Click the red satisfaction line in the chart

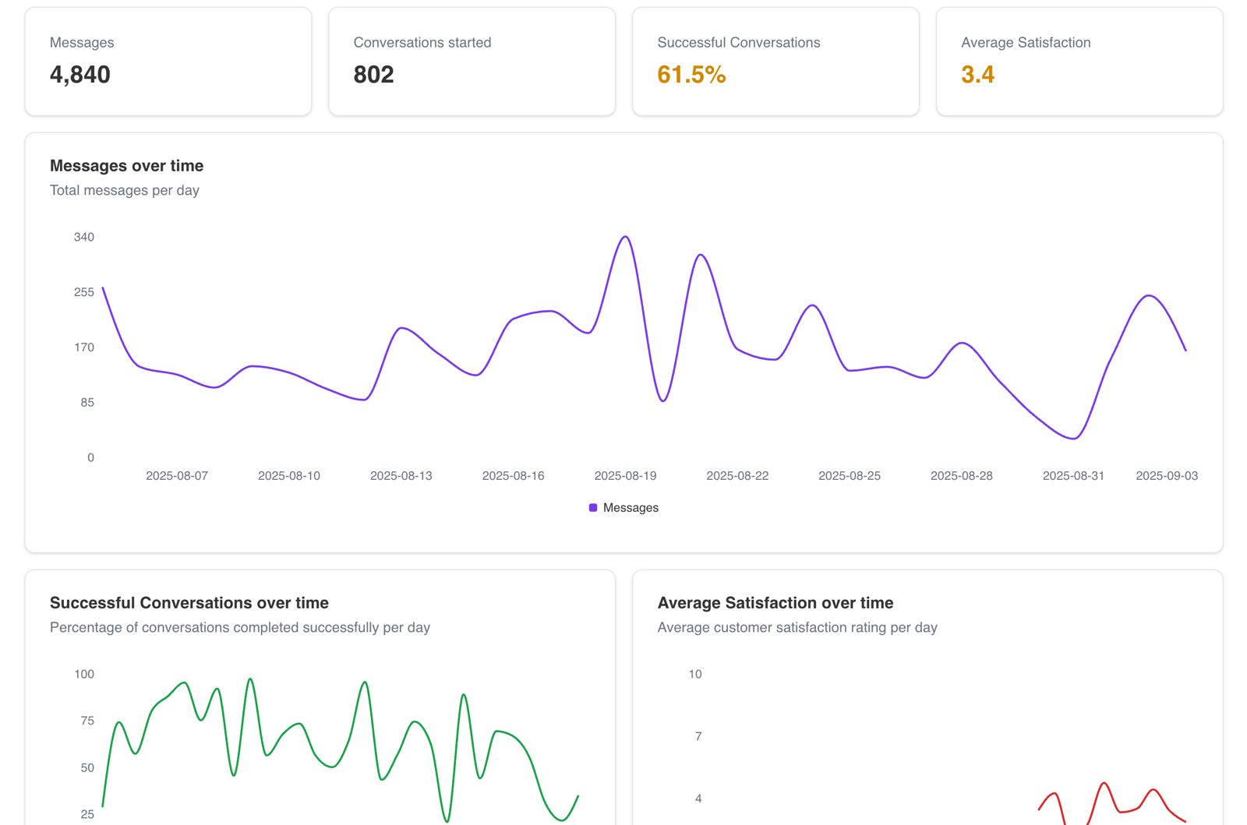point(1104,784)
